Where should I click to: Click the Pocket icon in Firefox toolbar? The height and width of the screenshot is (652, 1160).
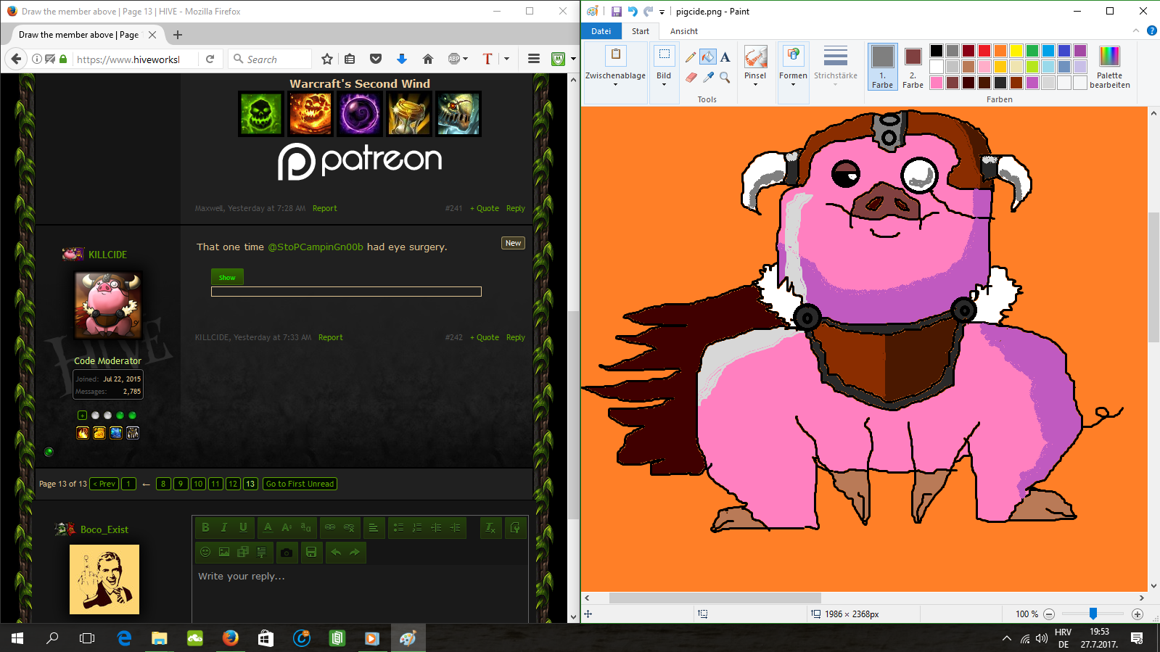click(x=376, y=59)
